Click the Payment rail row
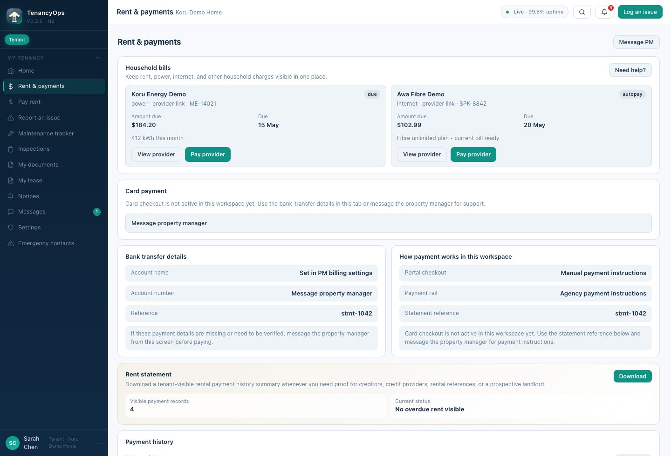This screenshot has height=456, width=671. click(526, 294)
